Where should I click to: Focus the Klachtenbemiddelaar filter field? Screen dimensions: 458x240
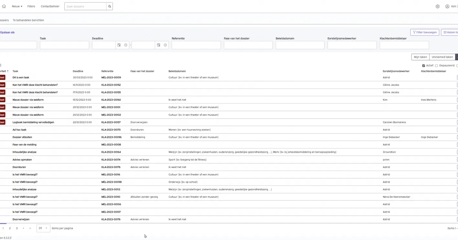tap(404, 45)
